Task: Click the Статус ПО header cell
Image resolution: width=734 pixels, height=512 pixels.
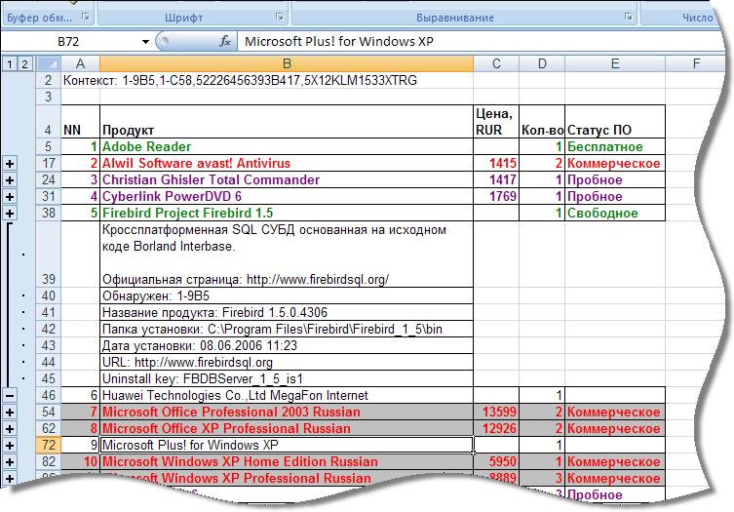Action: point(615,122)
